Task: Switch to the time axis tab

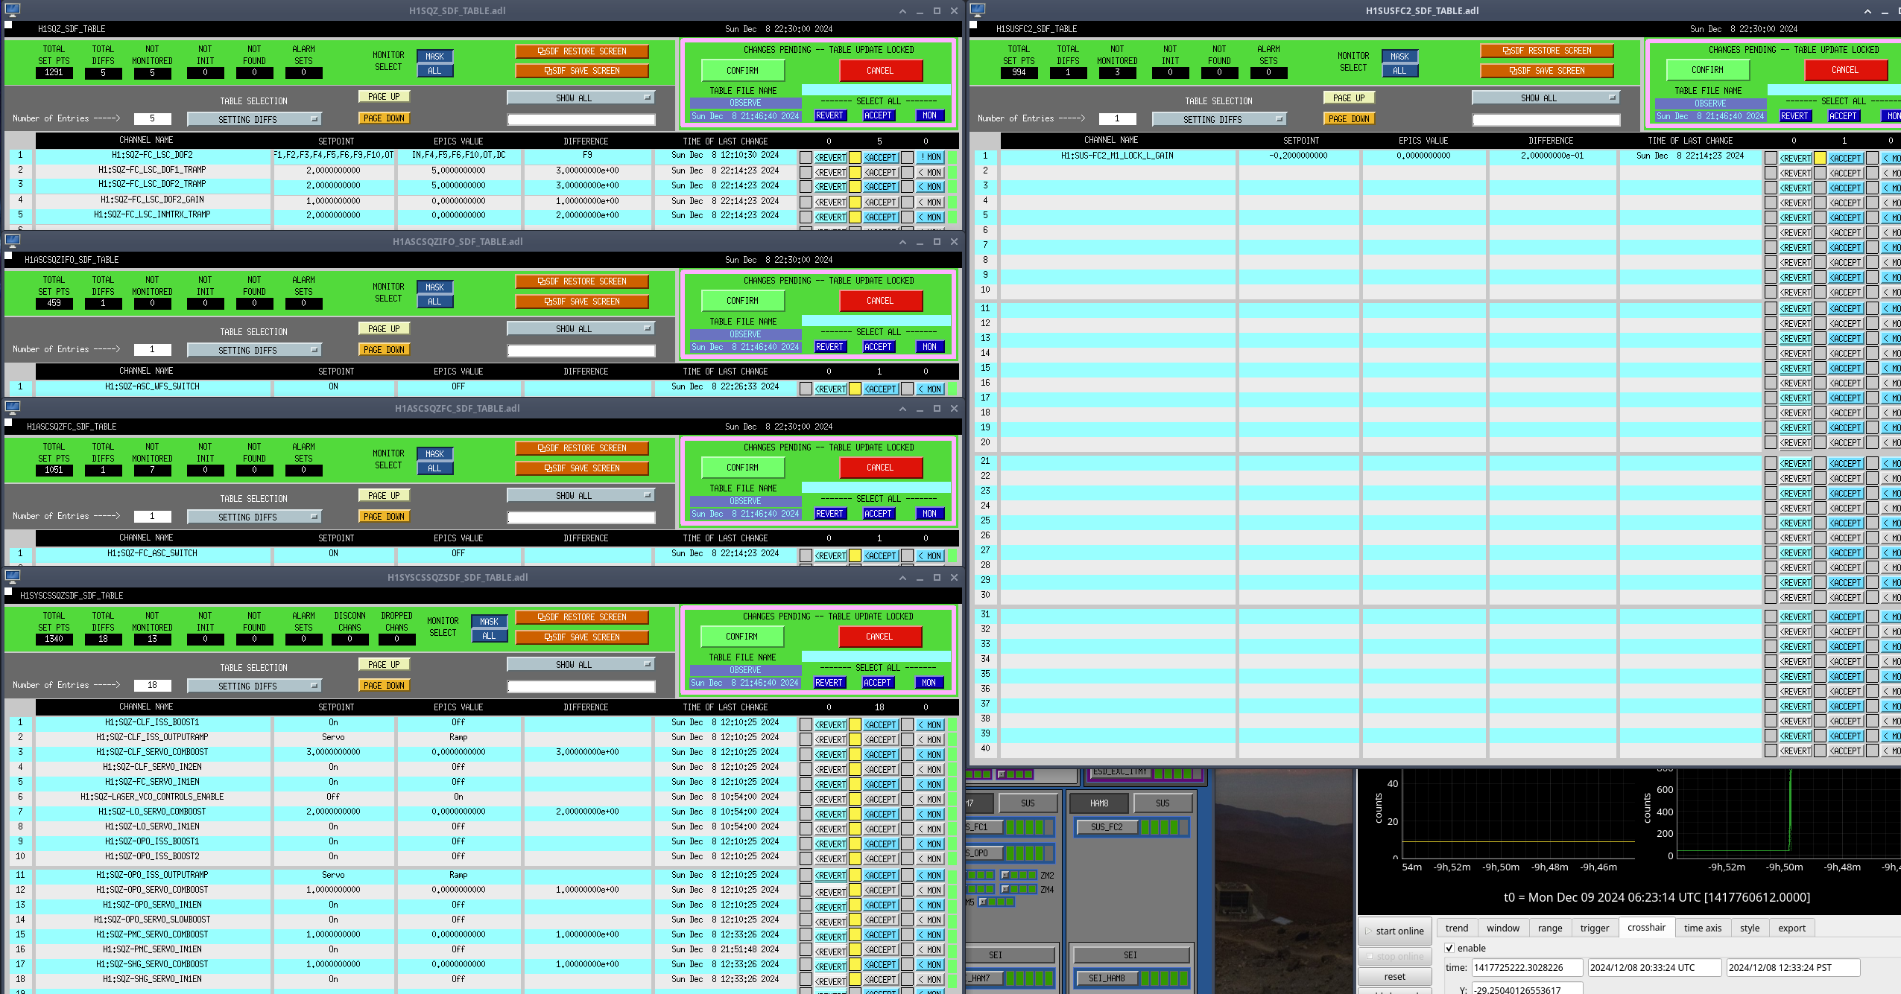Action: coord(1703,928)
